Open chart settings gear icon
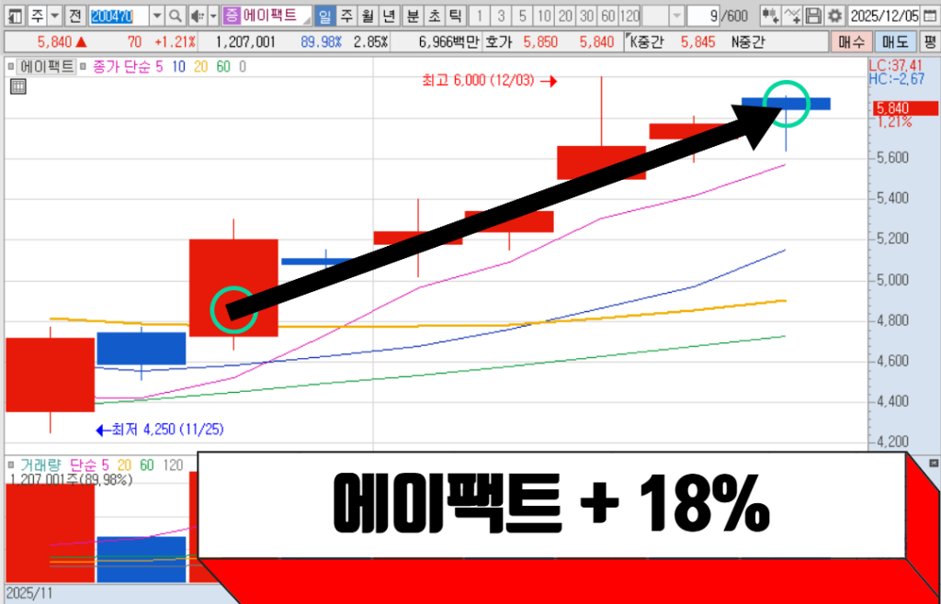This screenshot has width=941, height=604. coord(833,16)
